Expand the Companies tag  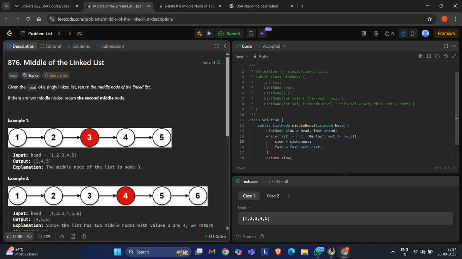point(56,76)
